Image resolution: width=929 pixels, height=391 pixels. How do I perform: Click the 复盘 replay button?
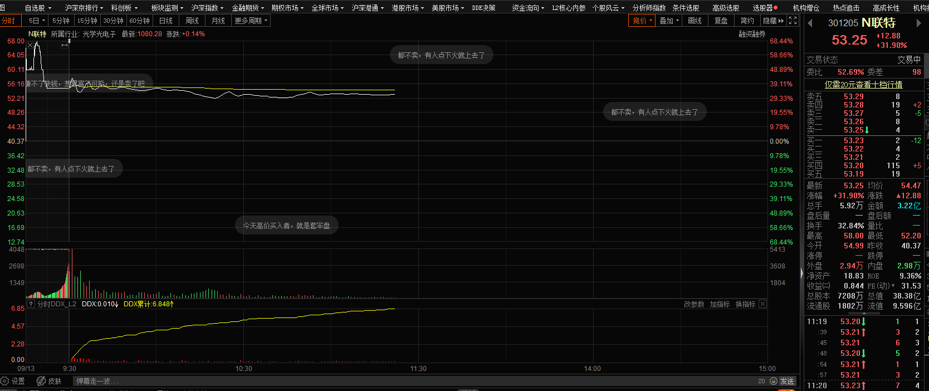pyautogui.click(x=721, y=21)
